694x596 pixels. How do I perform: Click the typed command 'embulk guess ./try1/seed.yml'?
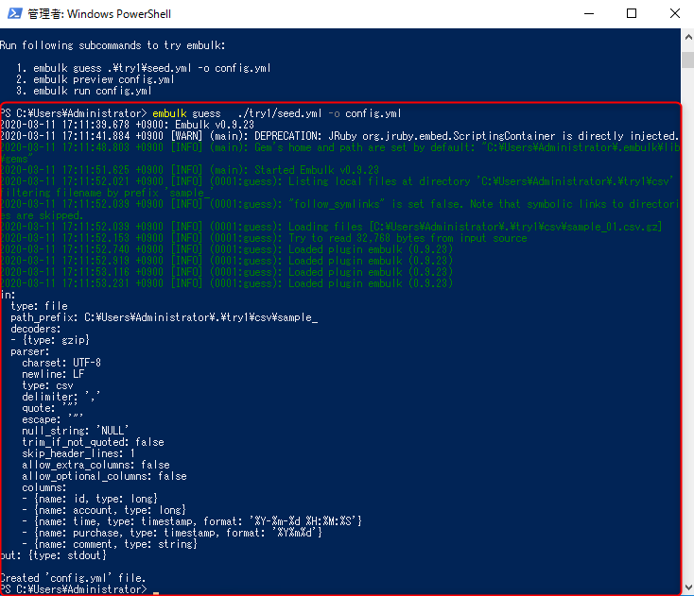click(237, 113)
